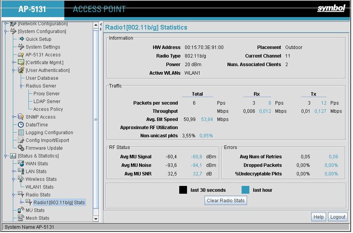Click the Logging Configuration list icon
The height and width of the screenshot is (233, 353).
pos(21,133)
